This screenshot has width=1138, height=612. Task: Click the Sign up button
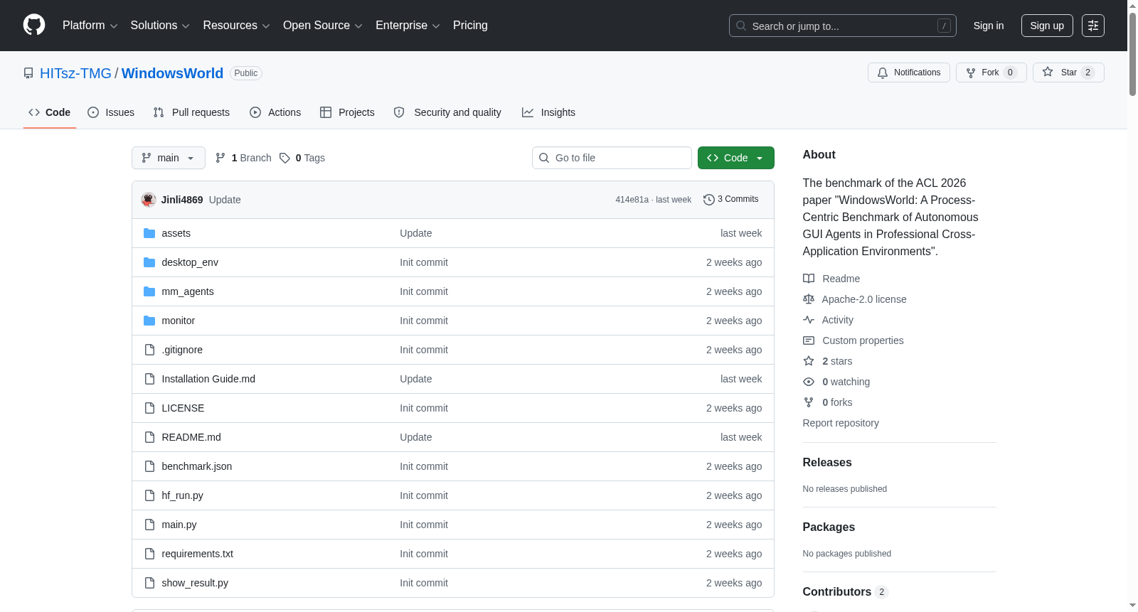click(1047, 26)
